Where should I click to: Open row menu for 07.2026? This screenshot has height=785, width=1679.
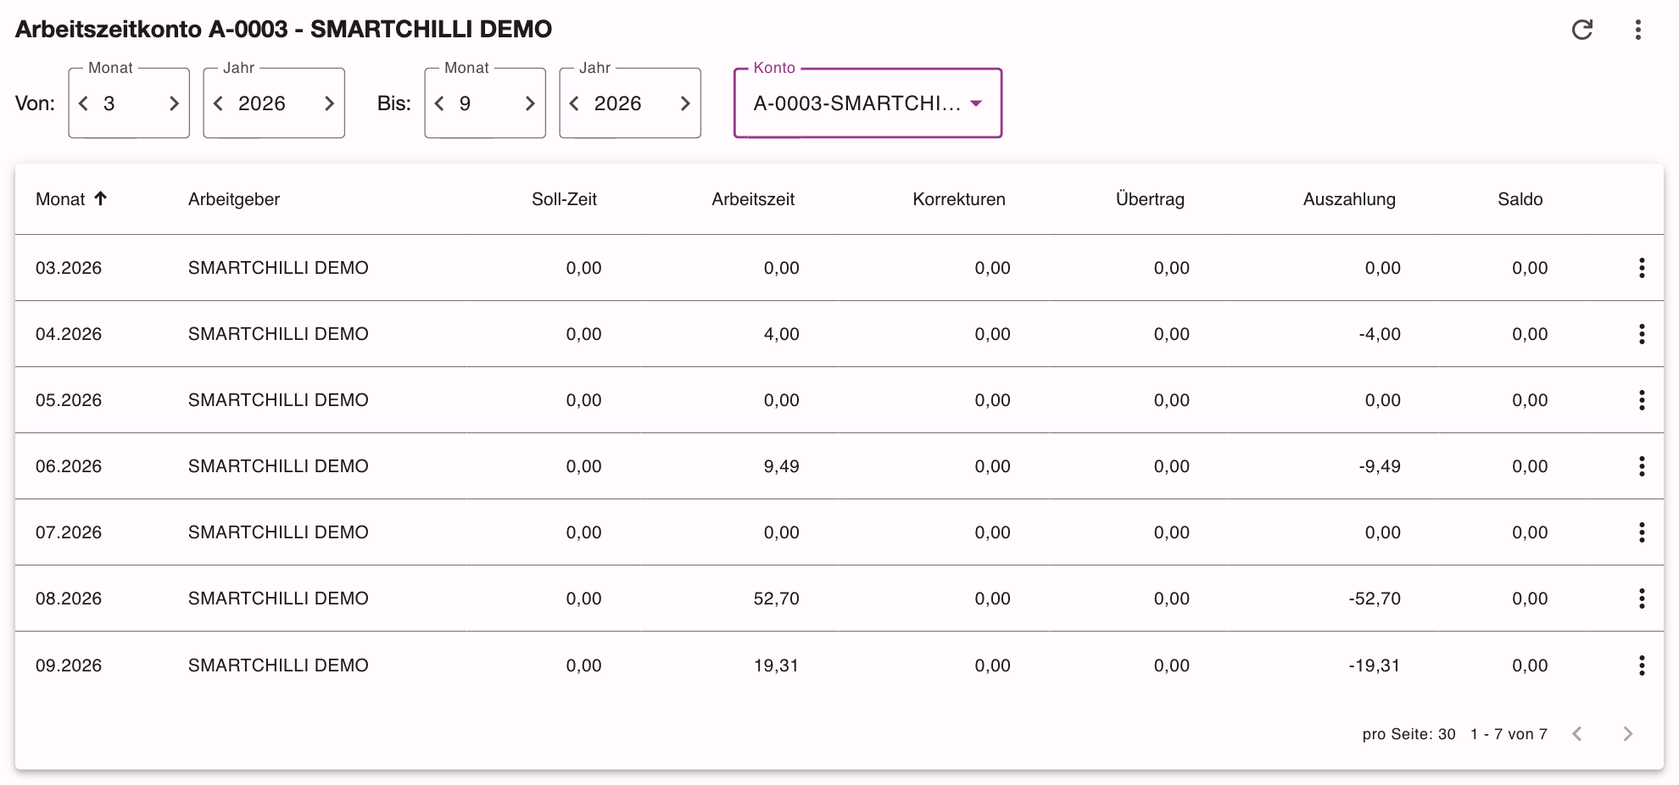(1642, 532)
